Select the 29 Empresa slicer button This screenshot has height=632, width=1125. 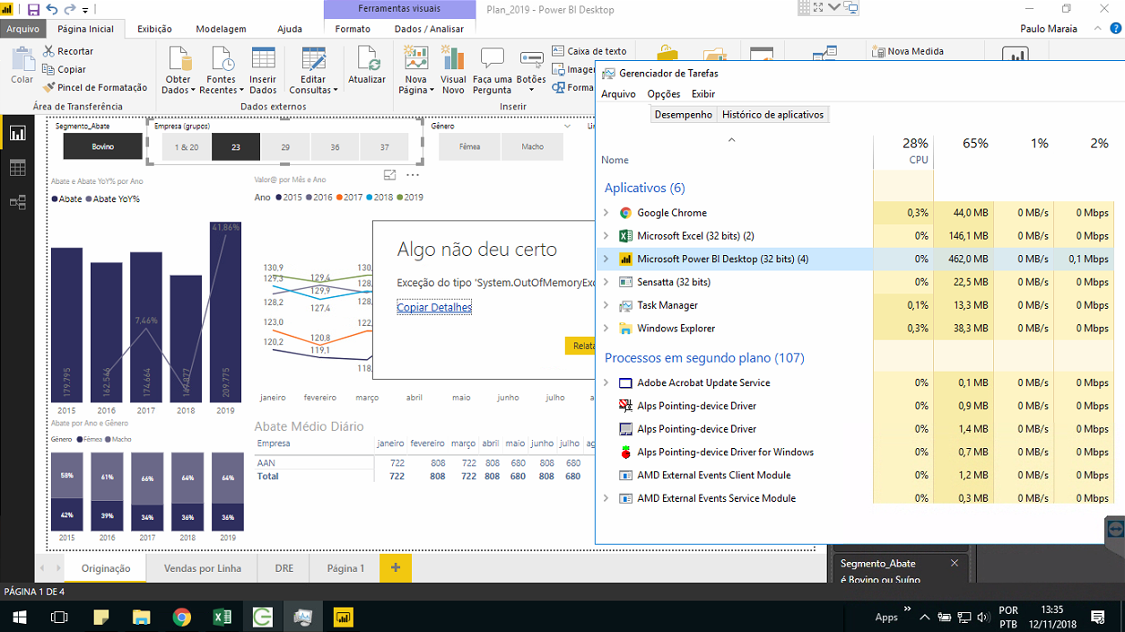[285, 147]
